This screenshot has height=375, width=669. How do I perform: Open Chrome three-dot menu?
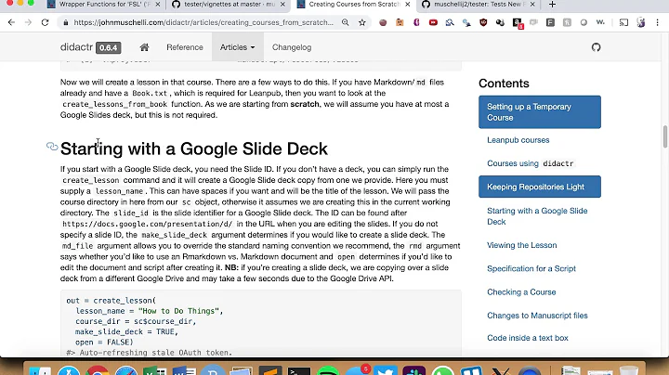(x=658, y=22)
